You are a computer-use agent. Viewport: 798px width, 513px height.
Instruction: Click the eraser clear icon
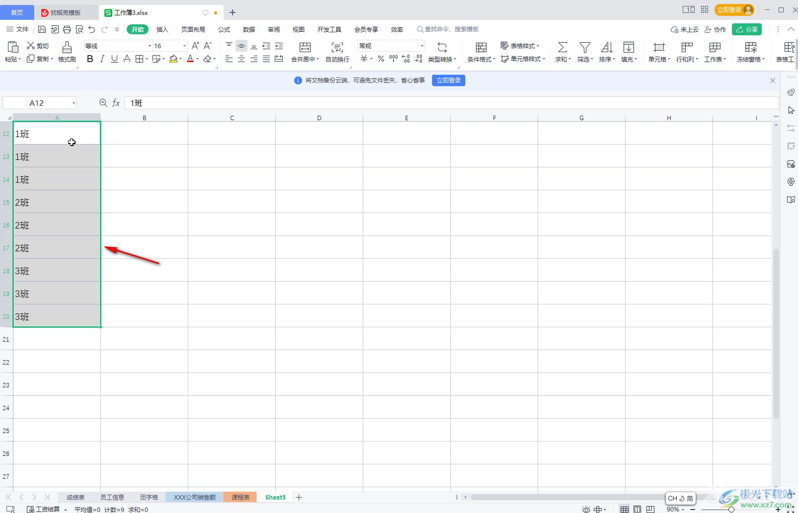pos(207,59)
